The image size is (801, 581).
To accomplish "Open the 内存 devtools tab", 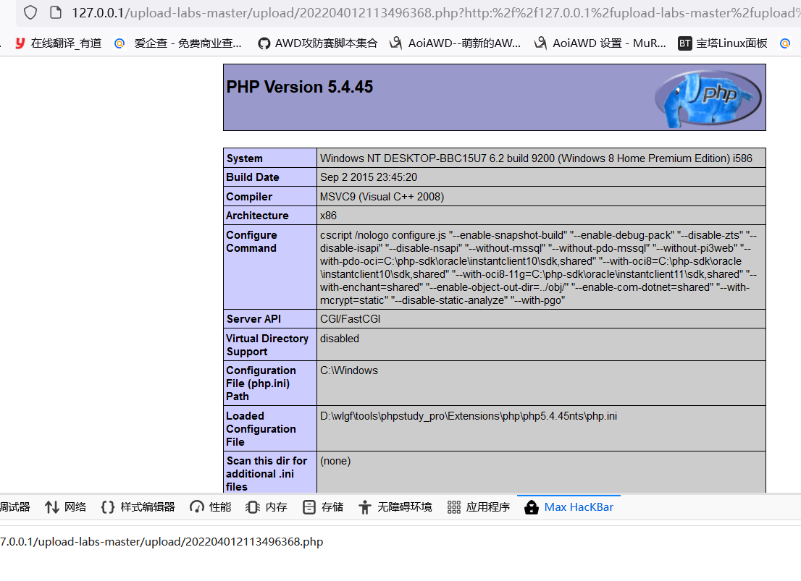I will (x=266, y=507).
